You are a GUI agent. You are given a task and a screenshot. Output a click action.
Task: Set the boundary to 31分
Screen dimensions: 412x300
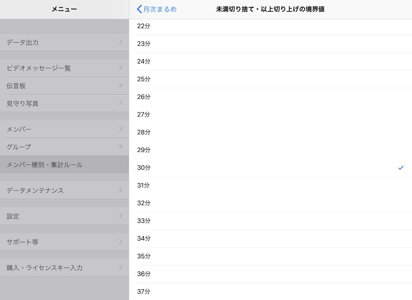point(144,185)
